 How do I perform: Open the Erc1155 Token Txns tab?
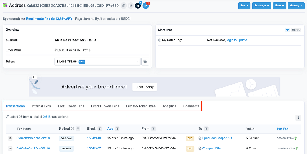(141, 106)
